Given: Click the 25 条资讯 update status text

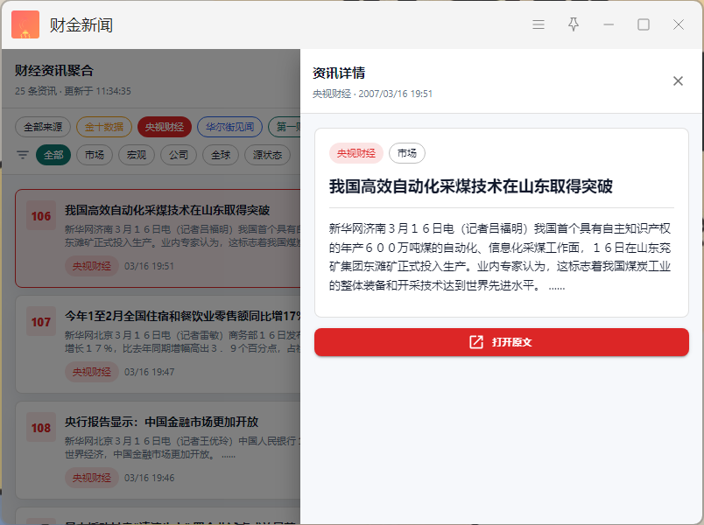Looking at the screenshot, I should coord(73,91).
